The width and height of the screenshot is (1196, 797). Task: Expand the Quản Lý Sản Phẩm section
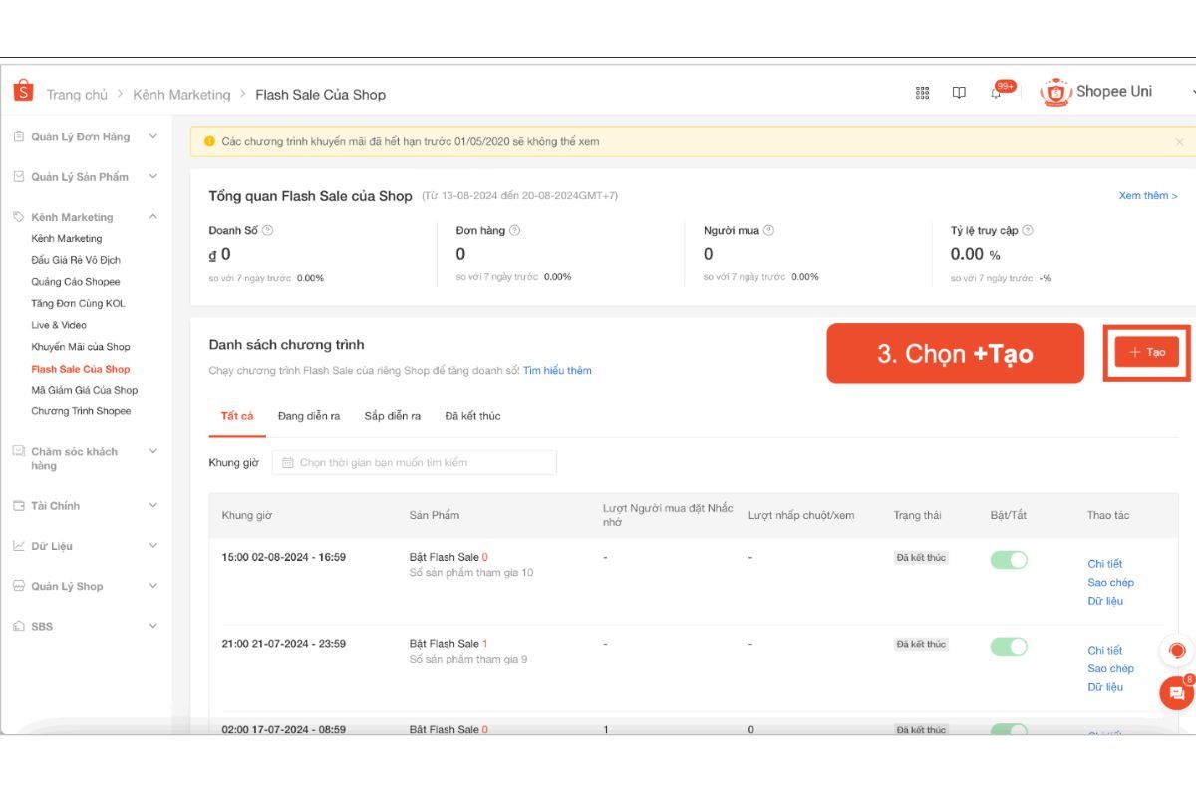coord(152,176)
